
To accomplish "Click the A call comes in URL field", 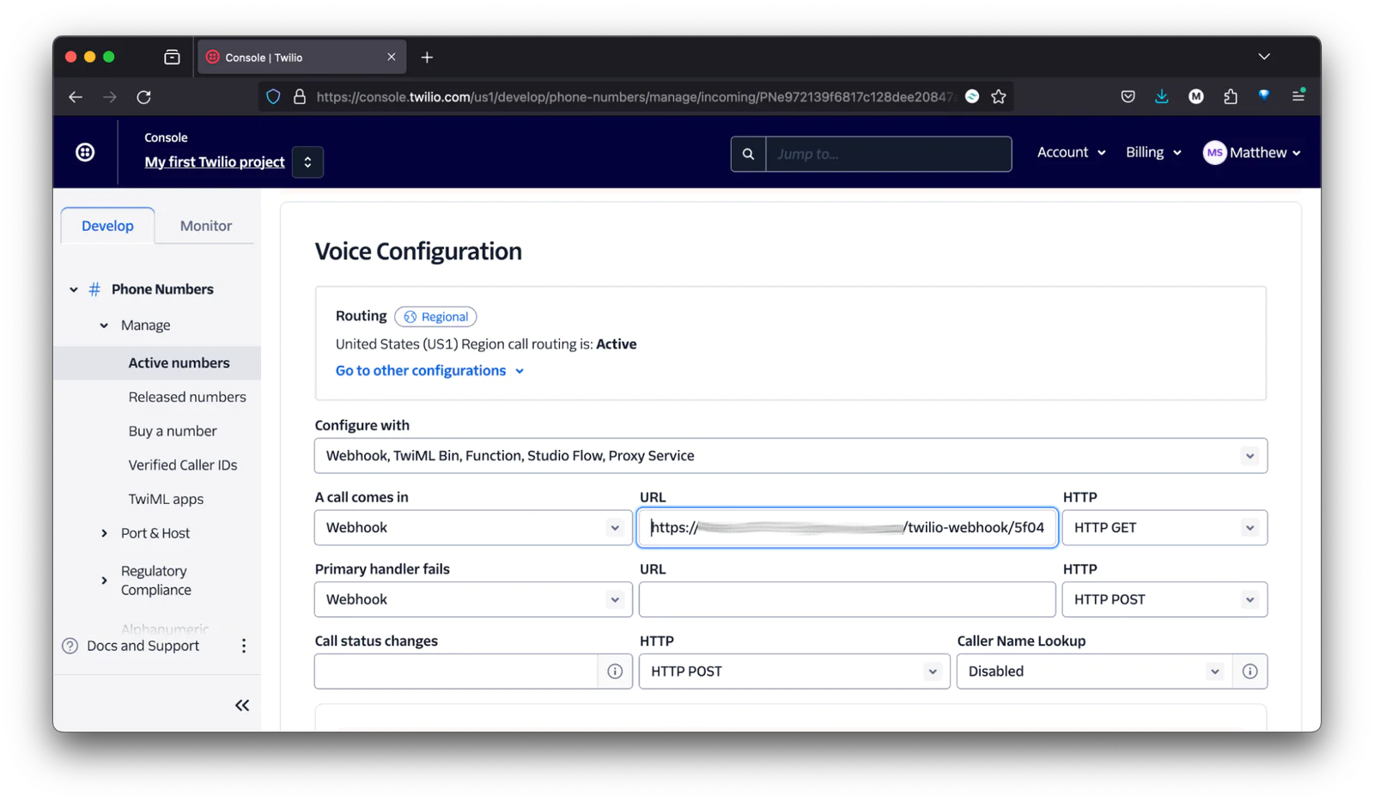I will tap(847, 527).
